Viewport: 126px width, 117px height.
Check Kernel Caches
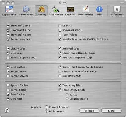point(8,90)
